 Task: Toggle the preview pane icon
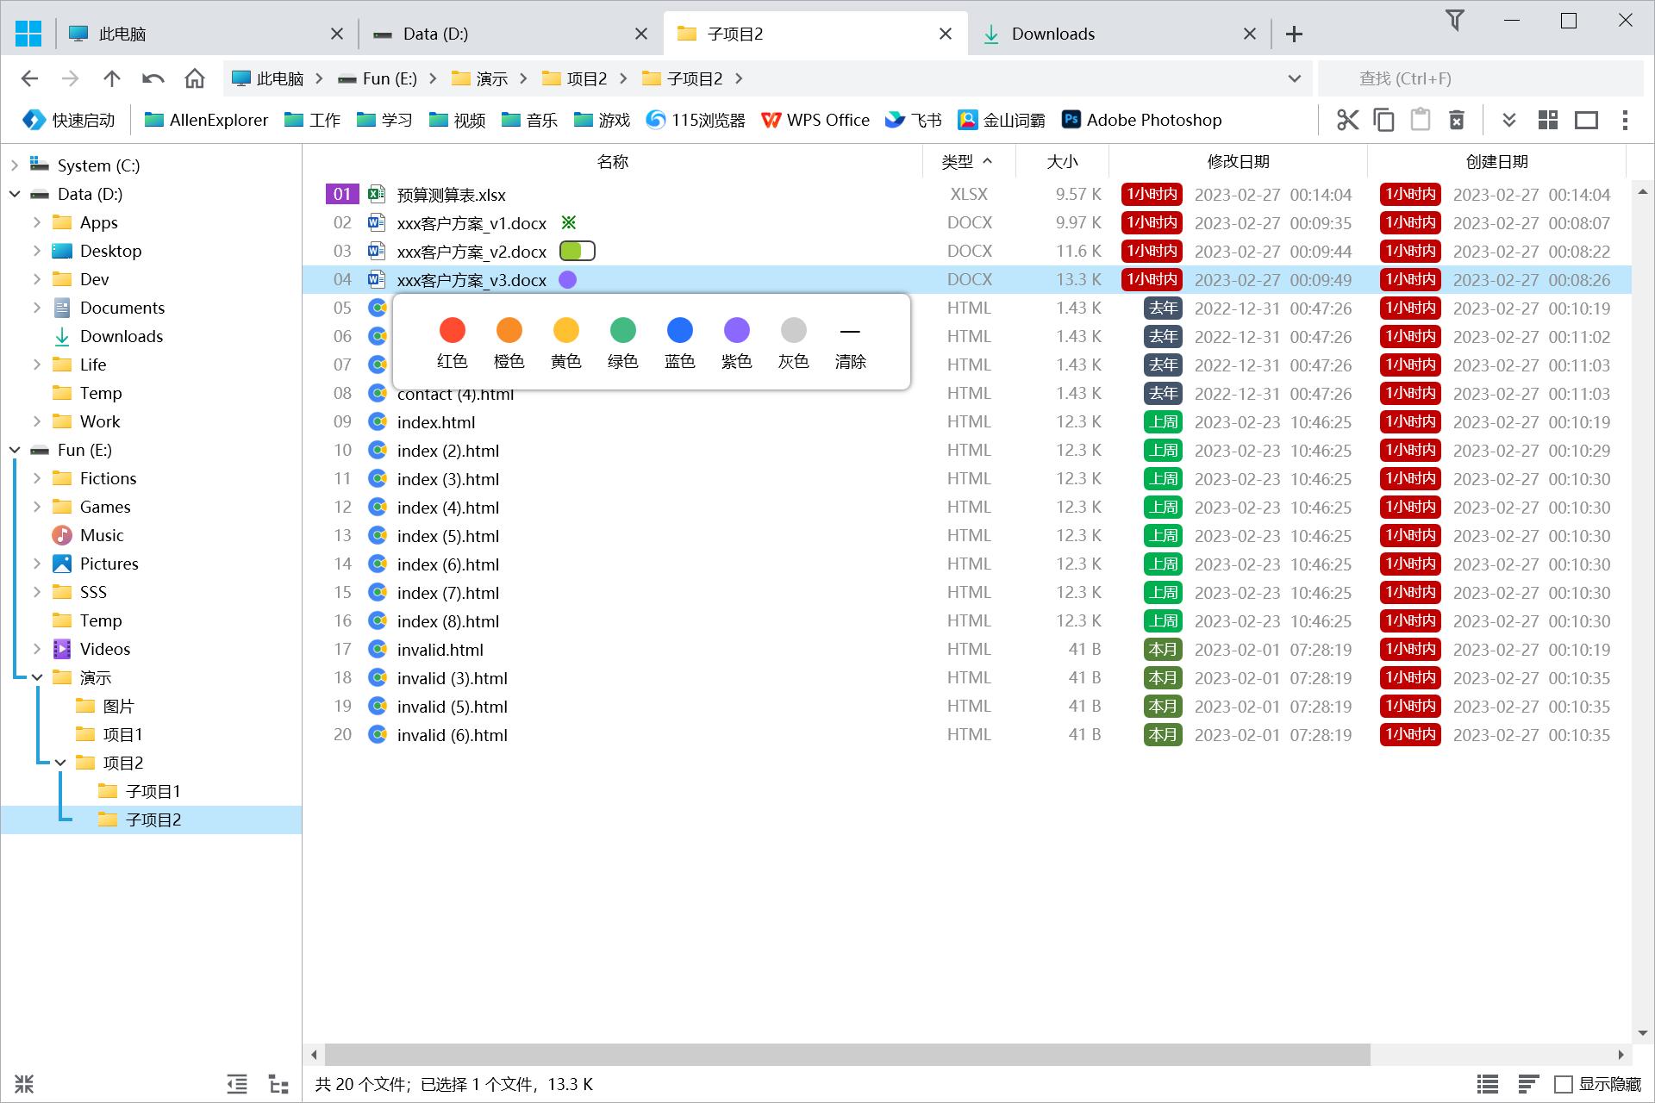tap(1586, 120)
